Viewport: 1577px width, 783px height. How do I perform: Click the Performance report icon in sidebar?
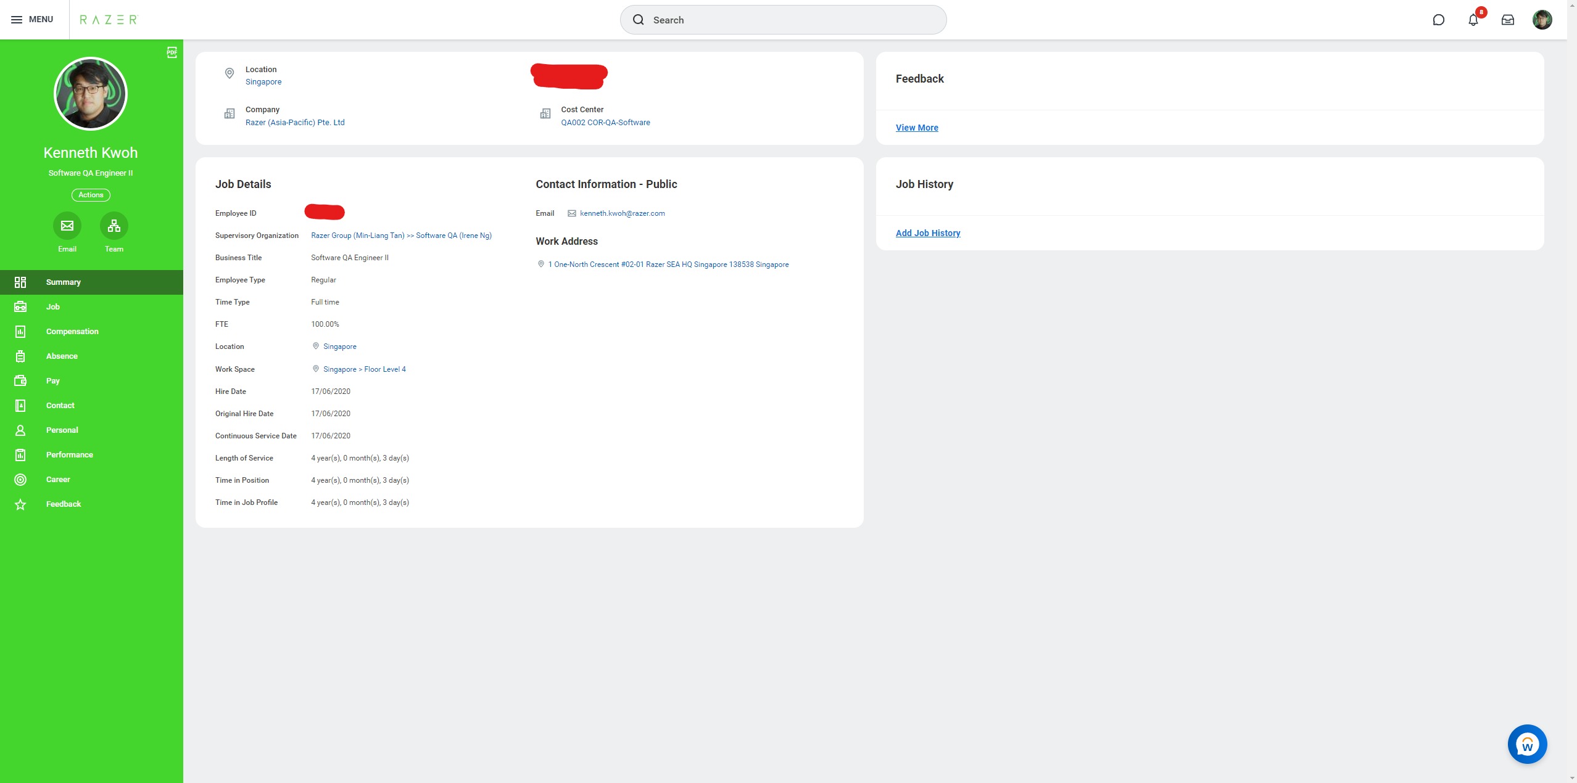click(x=20, y=454)
